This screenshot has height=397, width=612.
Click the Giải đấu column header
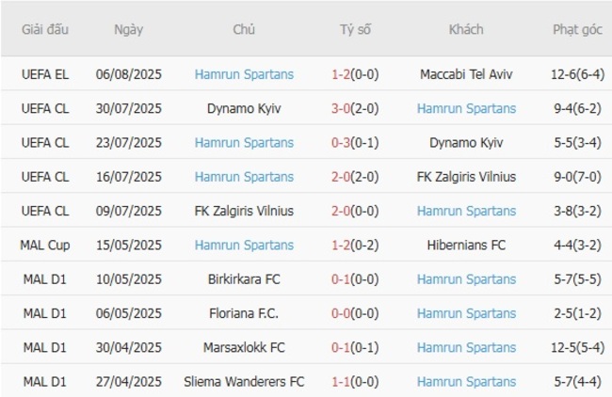click(45, 29)
